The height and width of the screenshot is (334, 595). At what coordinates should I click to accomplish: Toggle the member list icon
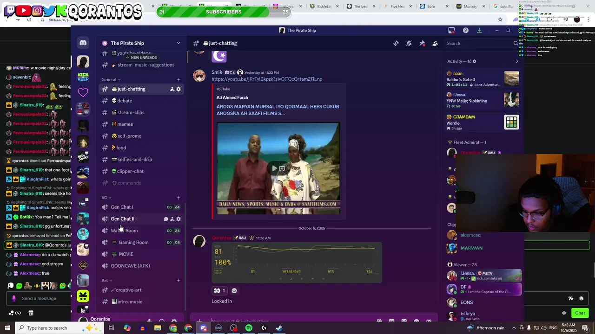pos(435,43)
